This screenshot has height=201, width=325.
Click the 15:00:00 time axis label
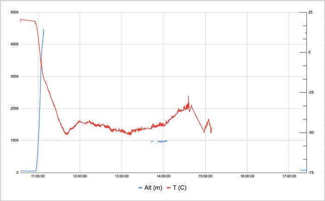click(x=205, y=176)
